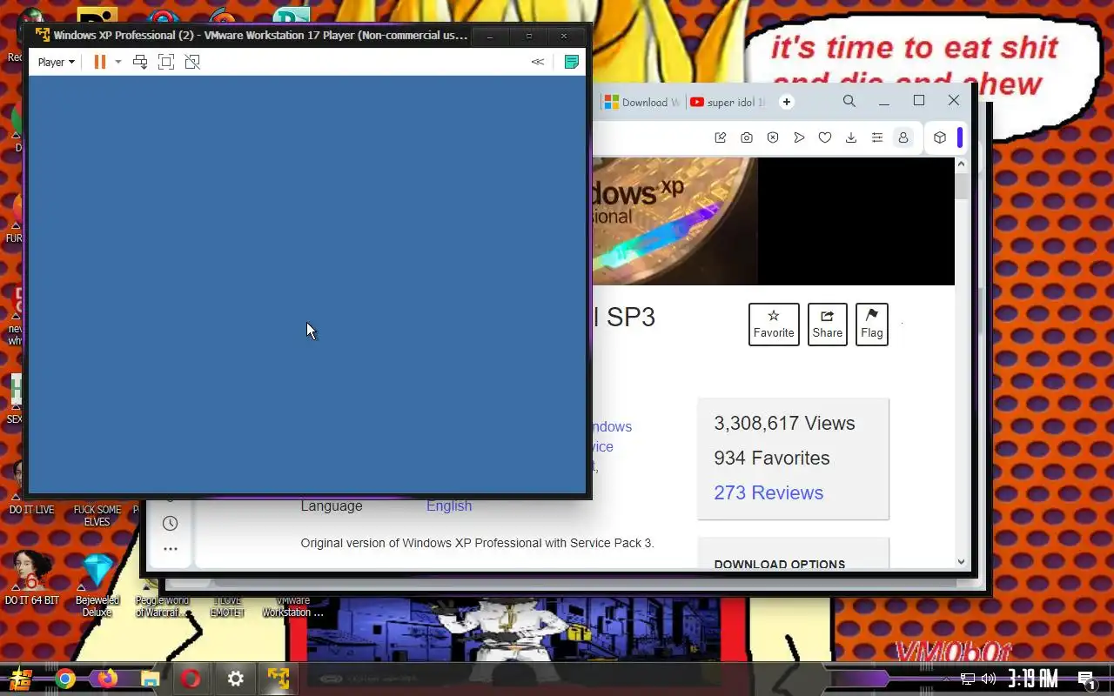Open history clock icon in browser sidebar

click(171, 523)
